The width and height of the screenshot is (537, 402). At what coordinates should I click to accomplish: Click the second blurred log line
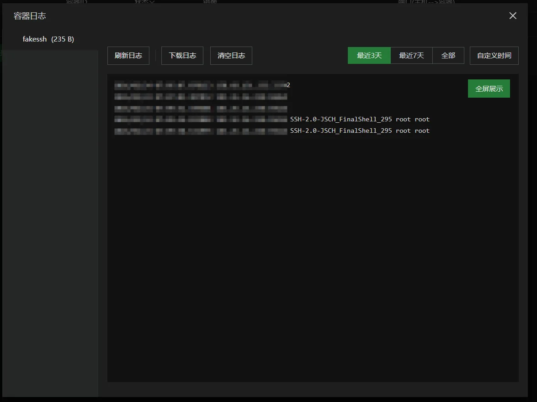coord(201,97)
